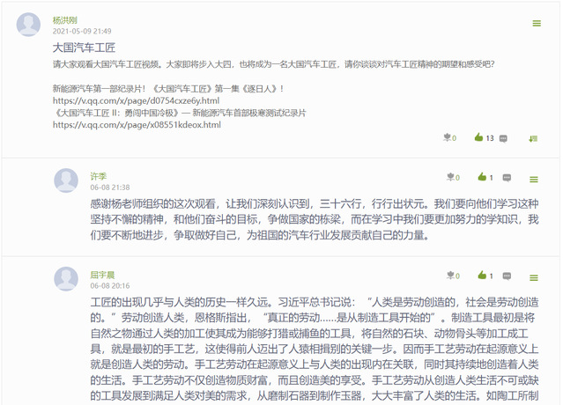
Task: Like 屈宇晨's reply with the thumbs-up
Action: tap(482, 276)
